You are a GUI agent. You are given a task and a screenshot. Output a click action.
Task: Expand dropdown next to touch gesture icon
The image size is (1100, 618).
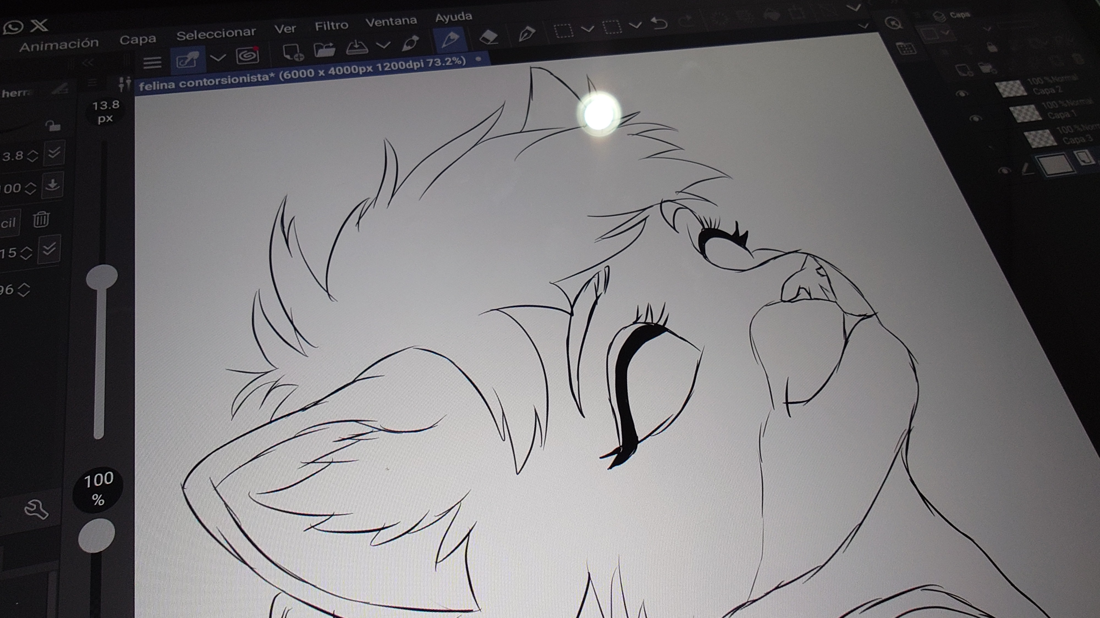pos(218,58)
